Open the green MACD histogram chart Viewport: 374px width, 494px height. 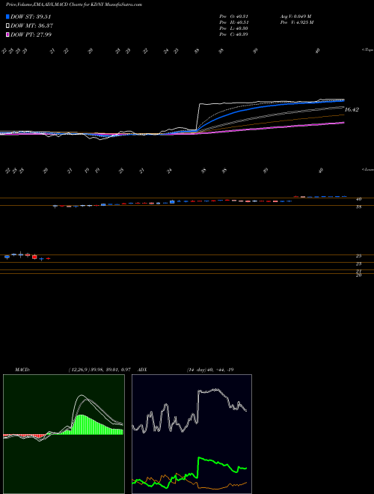point(64,434)
